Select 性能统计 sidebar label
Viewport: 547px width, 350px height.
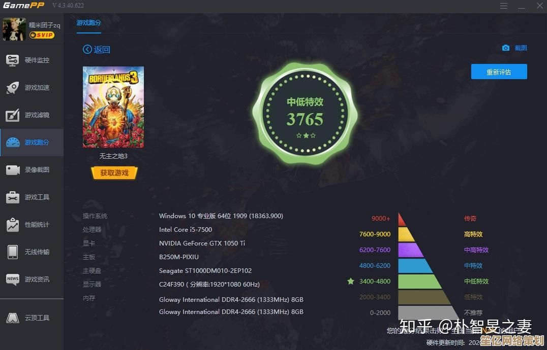(x=37, y=225)
